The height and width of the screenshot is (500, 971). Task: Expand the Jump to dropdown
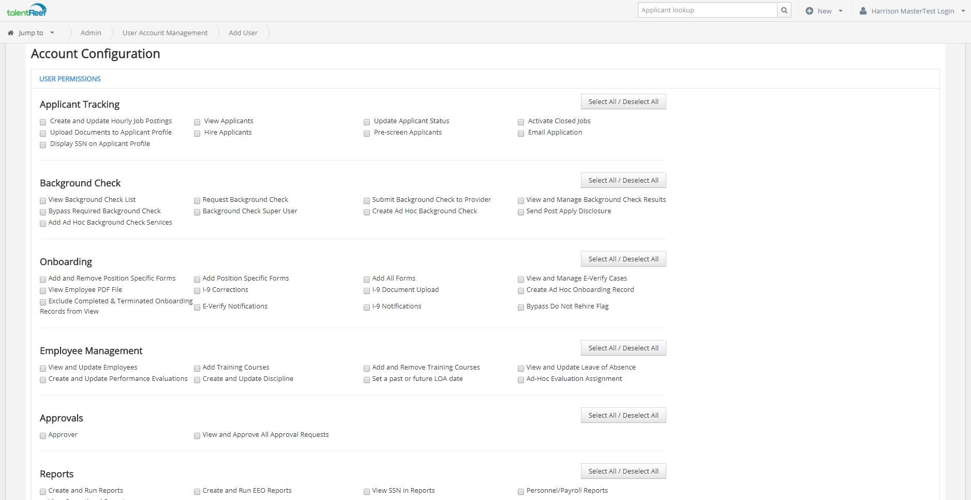pos(32,33)
